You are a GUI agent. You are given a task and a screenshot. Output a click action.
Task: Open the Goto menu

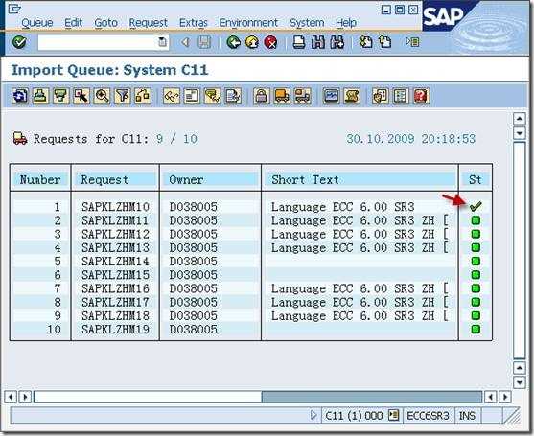pyautogui.click(x=105, y=23)
